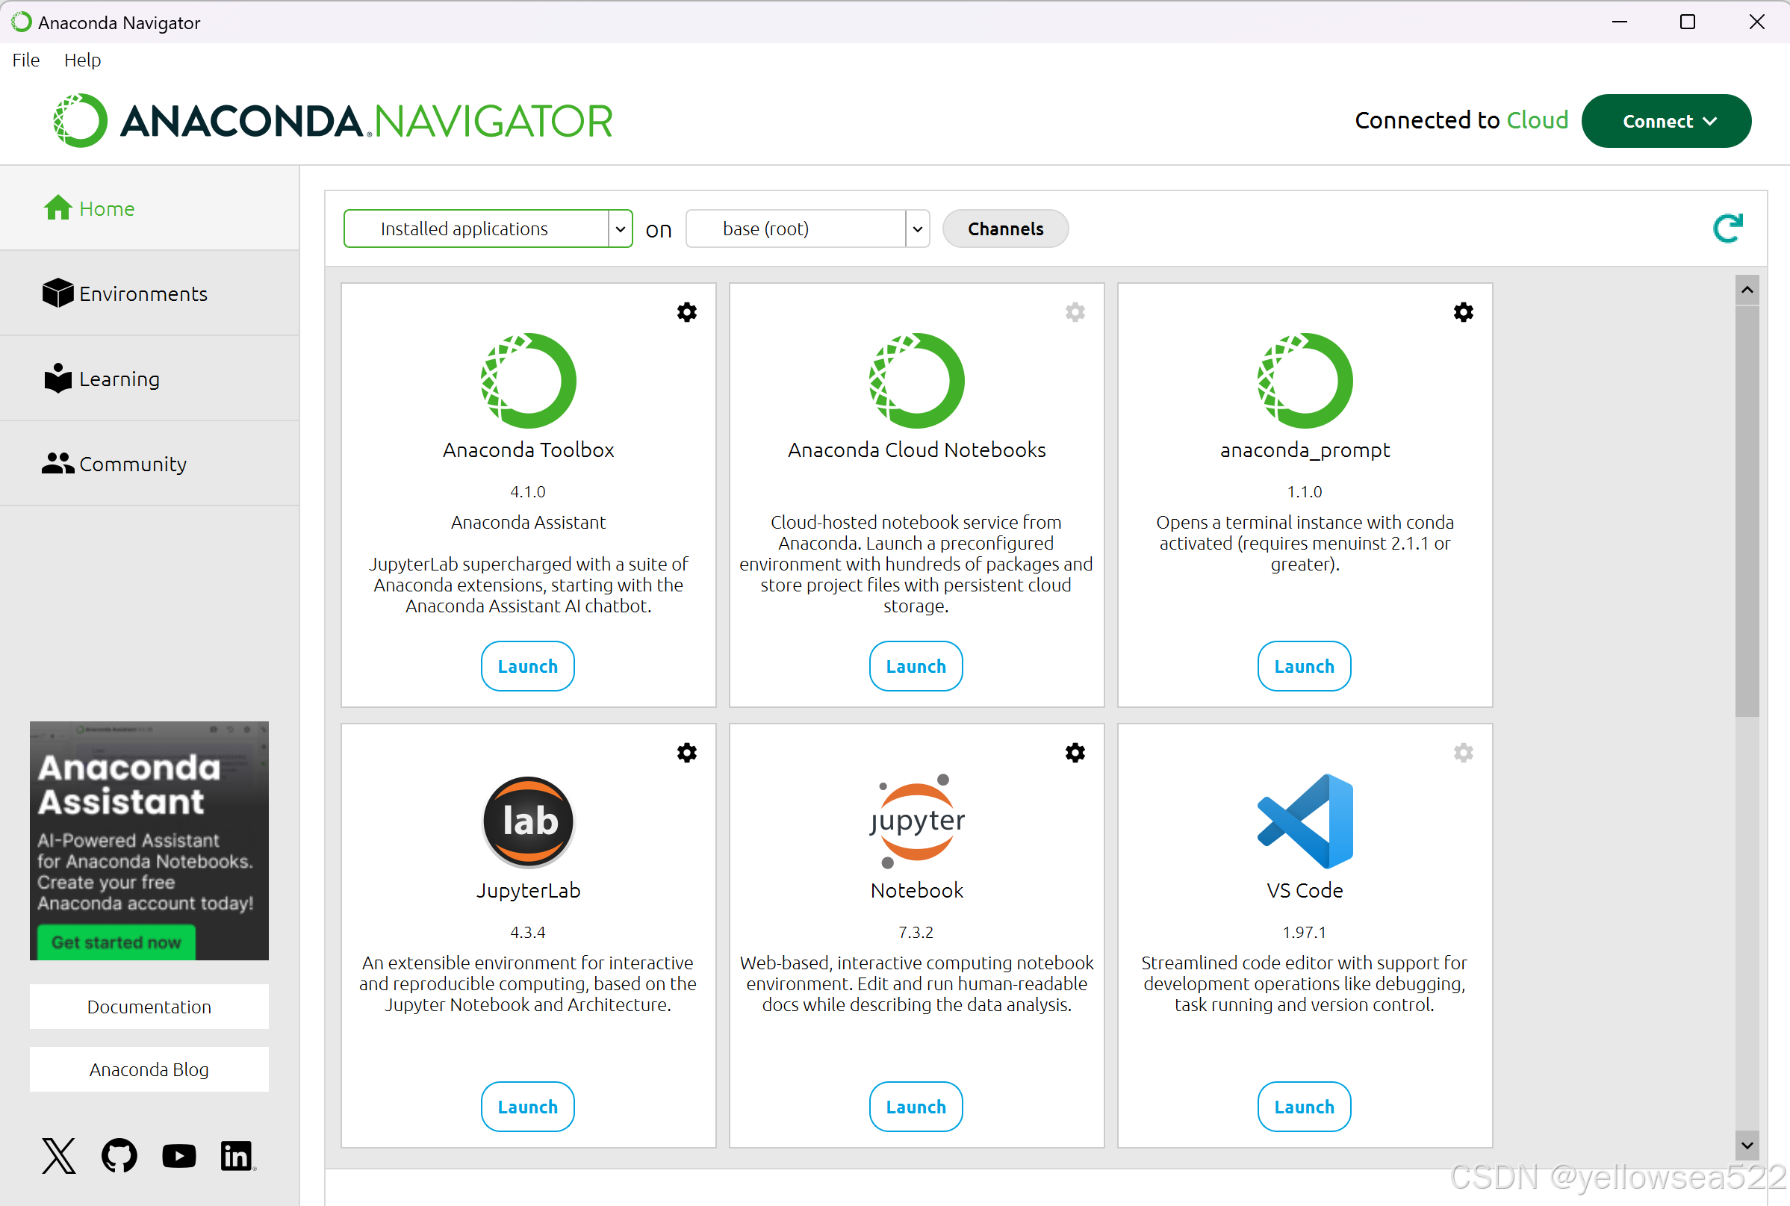
Task: Open the File menu
Action: [25, 60]
